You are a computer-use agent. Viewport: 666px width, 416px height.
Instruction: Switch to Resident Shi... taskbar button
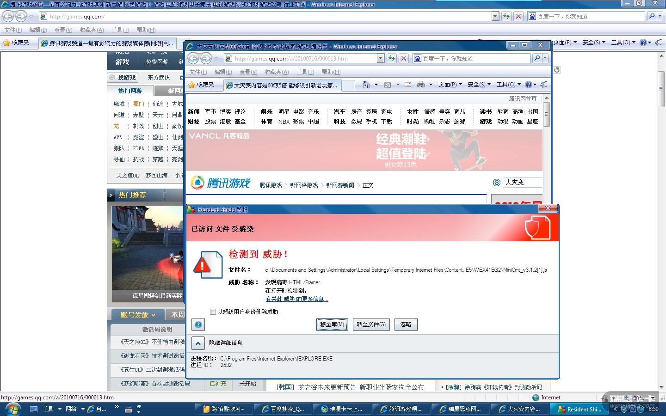[580, 409]
